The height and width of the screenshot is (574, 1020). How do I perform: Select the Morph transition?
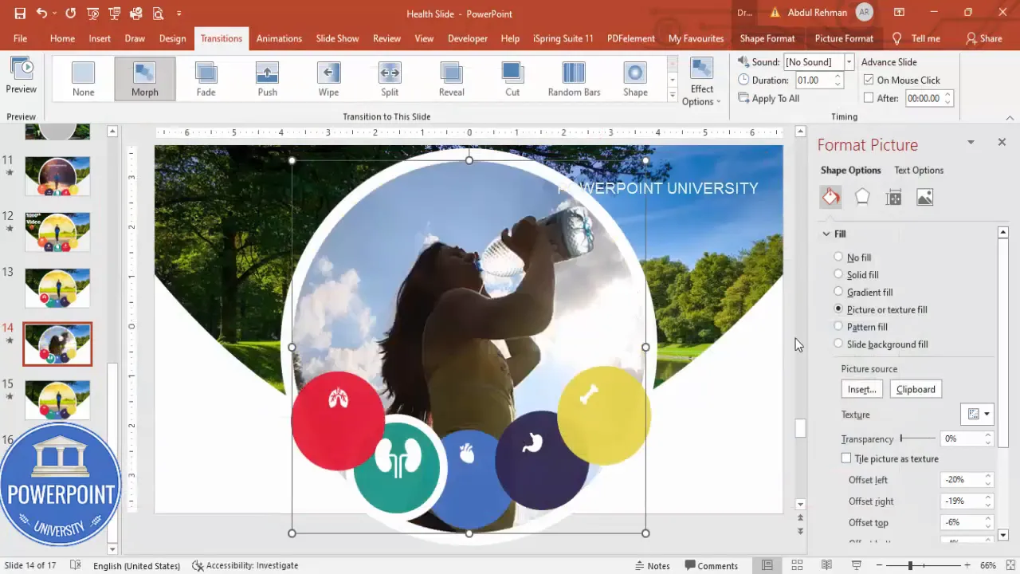(x=145, y=79)
